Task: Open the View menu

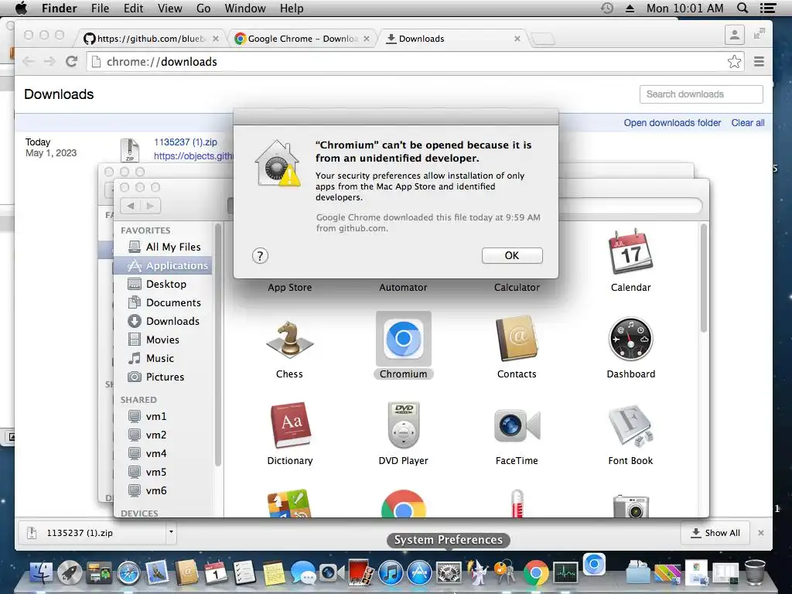Action: click(169, 8)
